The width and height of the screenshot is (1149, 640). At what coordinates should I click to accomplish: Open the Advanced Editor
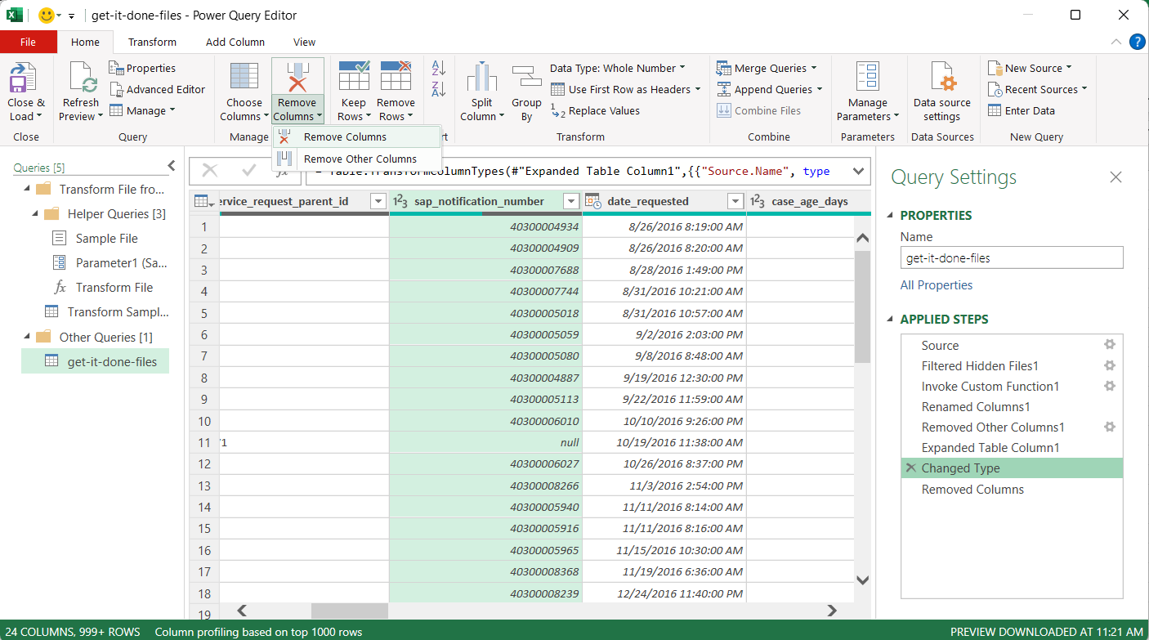(x=158, y=89)
